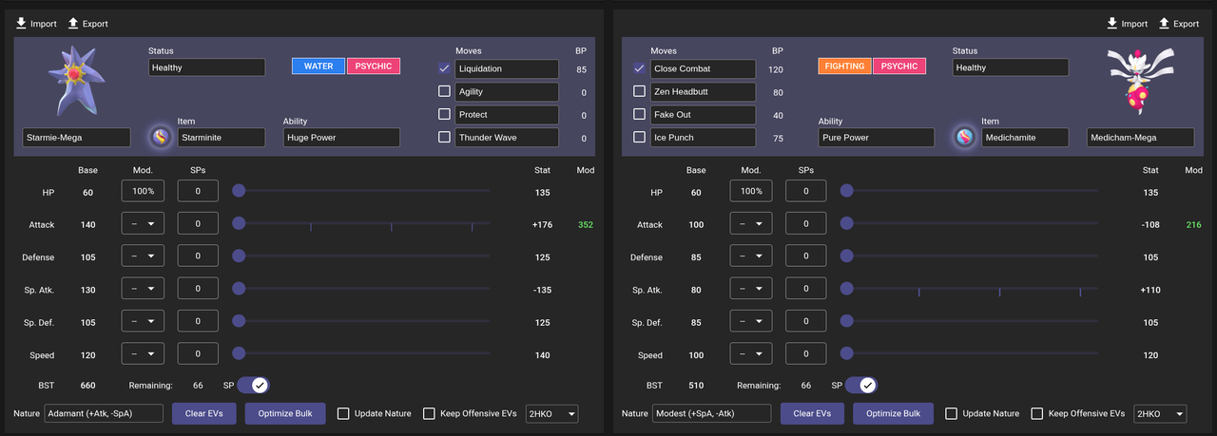
Task: Click the left panel Import icon
Action: (21, 23)
